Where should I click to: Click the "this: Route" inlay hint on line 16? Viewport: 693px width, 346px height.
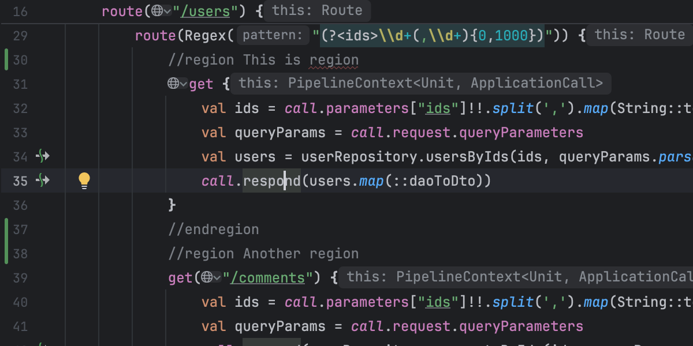pyautogui.click(x=317, y=10)
